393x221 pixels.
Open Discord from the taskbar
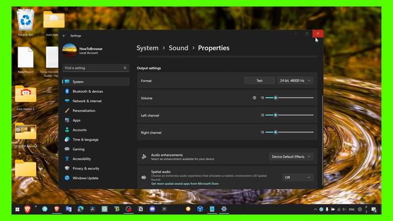152,209
